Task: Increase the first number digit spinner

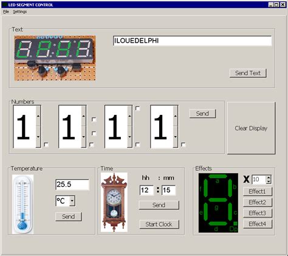Action: [38, 116]
